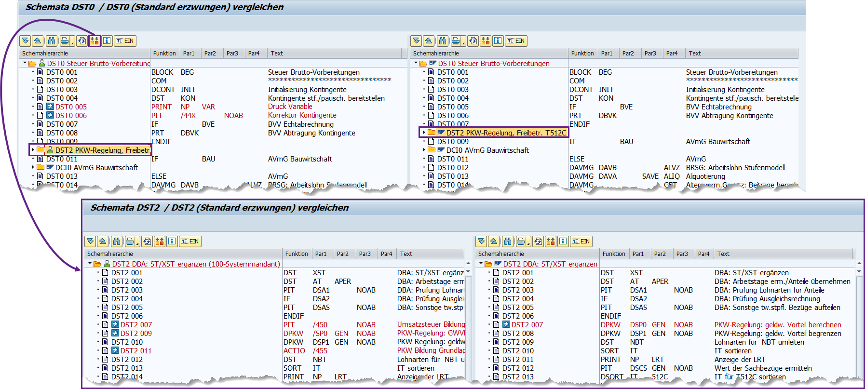The image size is (865, 389).
Task: Expand the highlighted DST2 PKW-Regelung folder in the left DST0 tree
Action: click(x=33, y=150)
